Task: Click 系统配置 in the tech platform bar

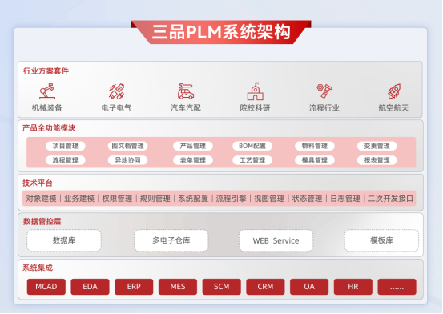Action: coord(193,199)
